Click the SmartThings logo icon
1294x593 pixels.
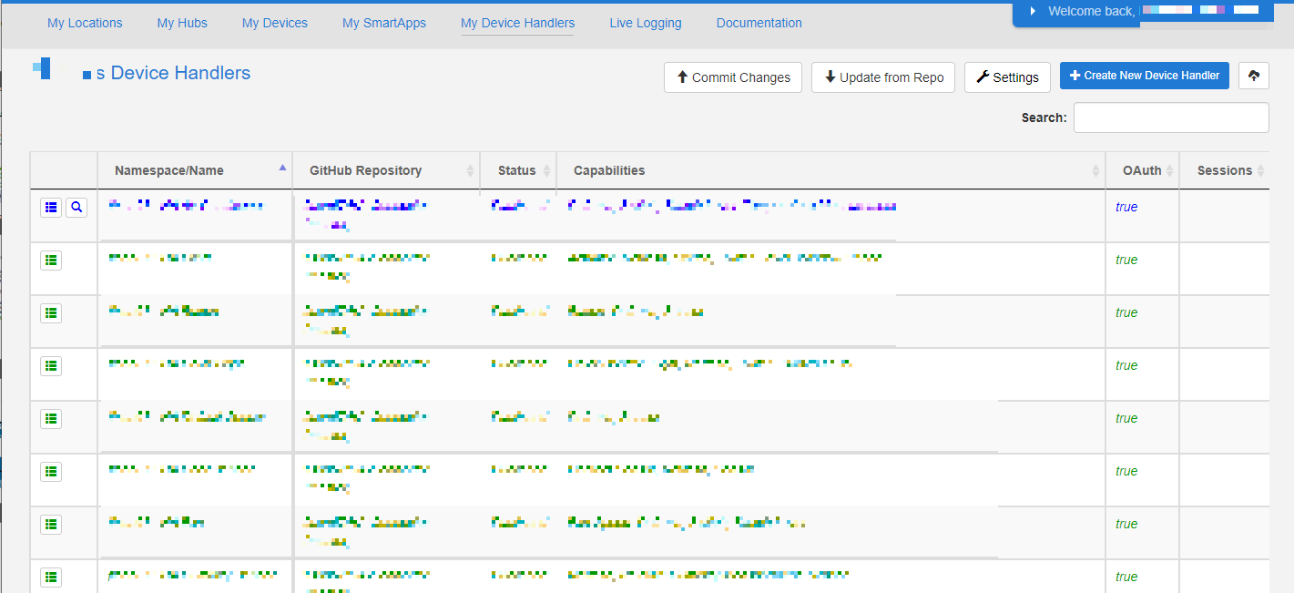(x=42, y=67)
